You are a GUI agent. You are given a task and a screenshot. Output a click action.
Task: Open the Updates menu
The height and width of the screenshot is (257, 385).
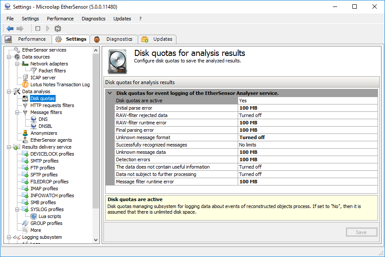coord(122,19)
